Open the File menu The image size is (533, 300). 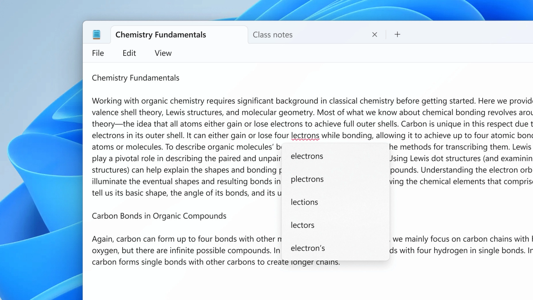pos(98,53)
